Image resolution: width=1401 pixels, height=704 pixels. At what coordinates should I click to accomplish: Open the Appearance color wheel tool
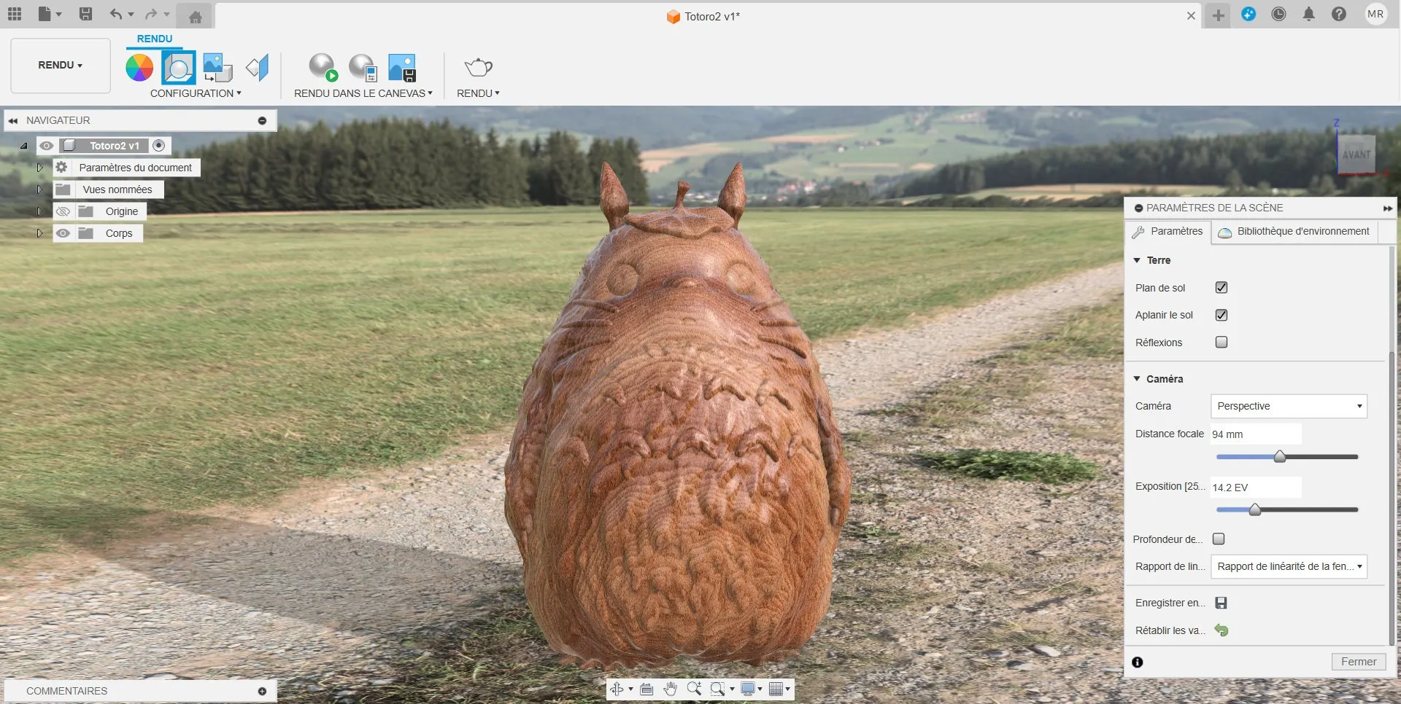coord(139,68)
